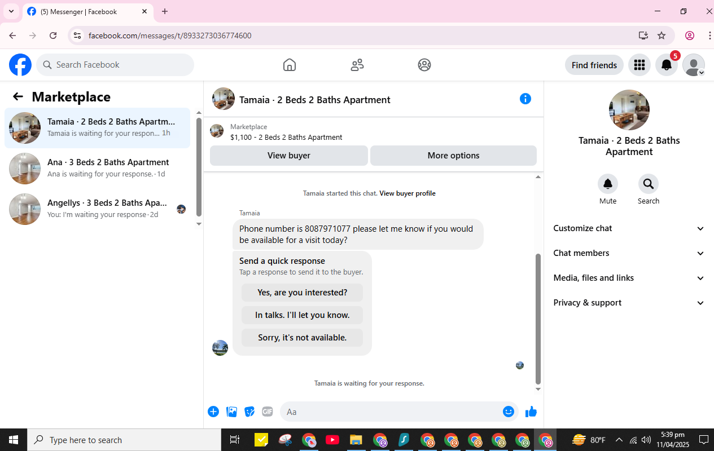Open the 80°F weather widget
This screenshot has width=714, height=451.
click(x=589, y=440)
